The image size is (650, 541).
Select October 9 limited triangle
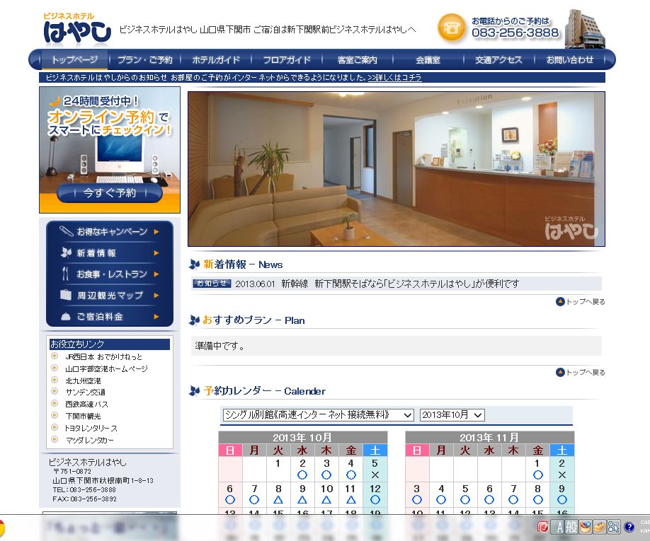click(x=302, y=500)
